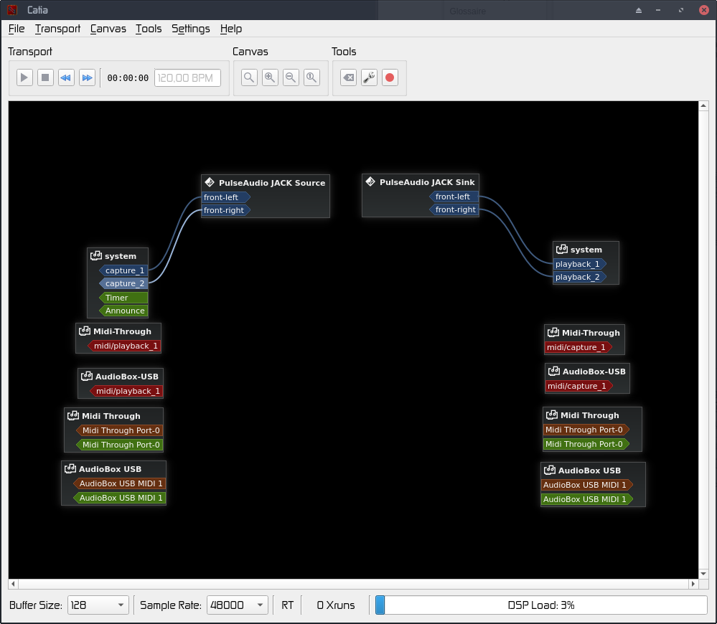
Task: Select orange AudioBox USB MIDI 1 port on left
Action: 119,483
